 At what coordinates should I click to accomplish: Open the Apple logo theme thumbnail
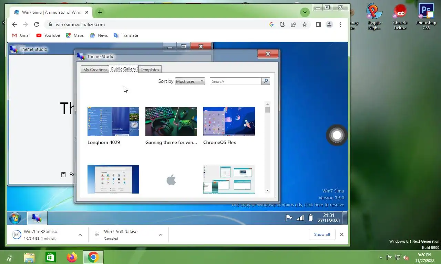point(171,179)
